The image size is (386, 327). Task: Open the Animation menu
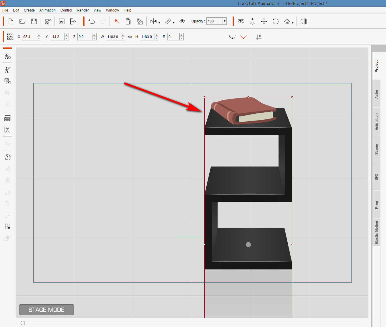(x=47, y=10)
